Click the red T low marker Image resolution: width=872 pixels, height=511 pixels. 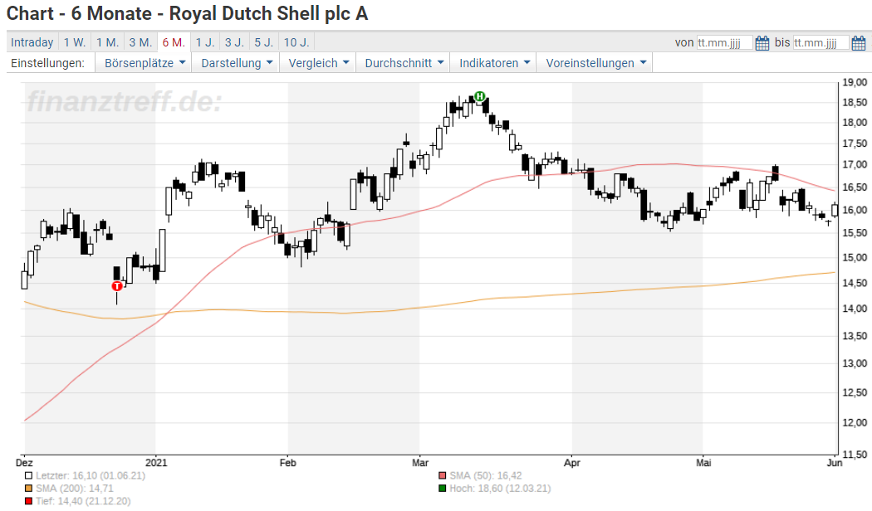[117, 286]
